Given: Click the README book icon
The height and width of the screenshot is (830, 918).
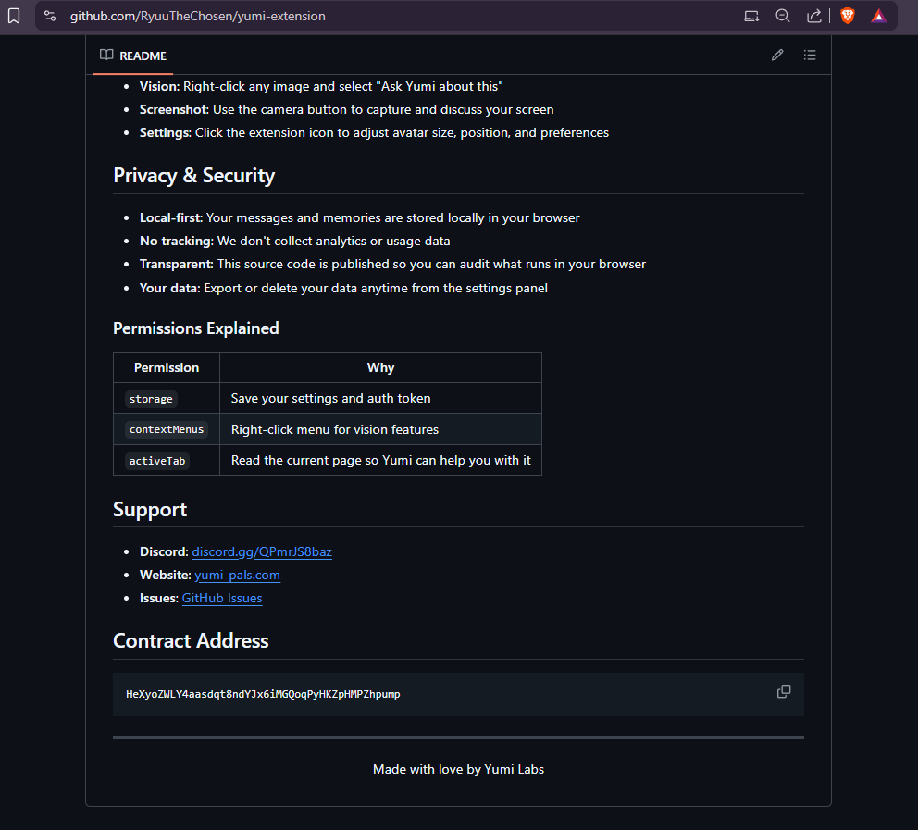Looking at the screenshot, I should tap(106, 55).
